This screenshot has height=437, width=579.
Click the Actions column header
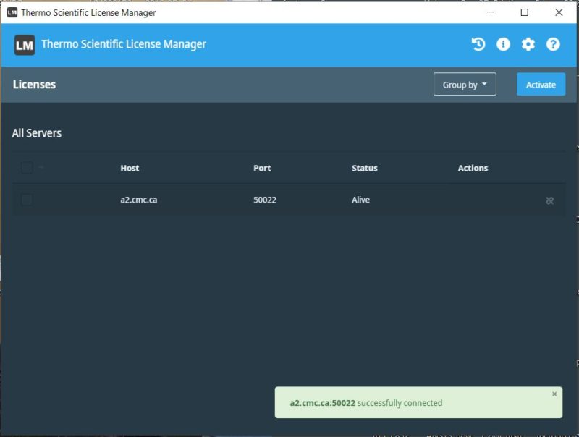pos(473,168)
